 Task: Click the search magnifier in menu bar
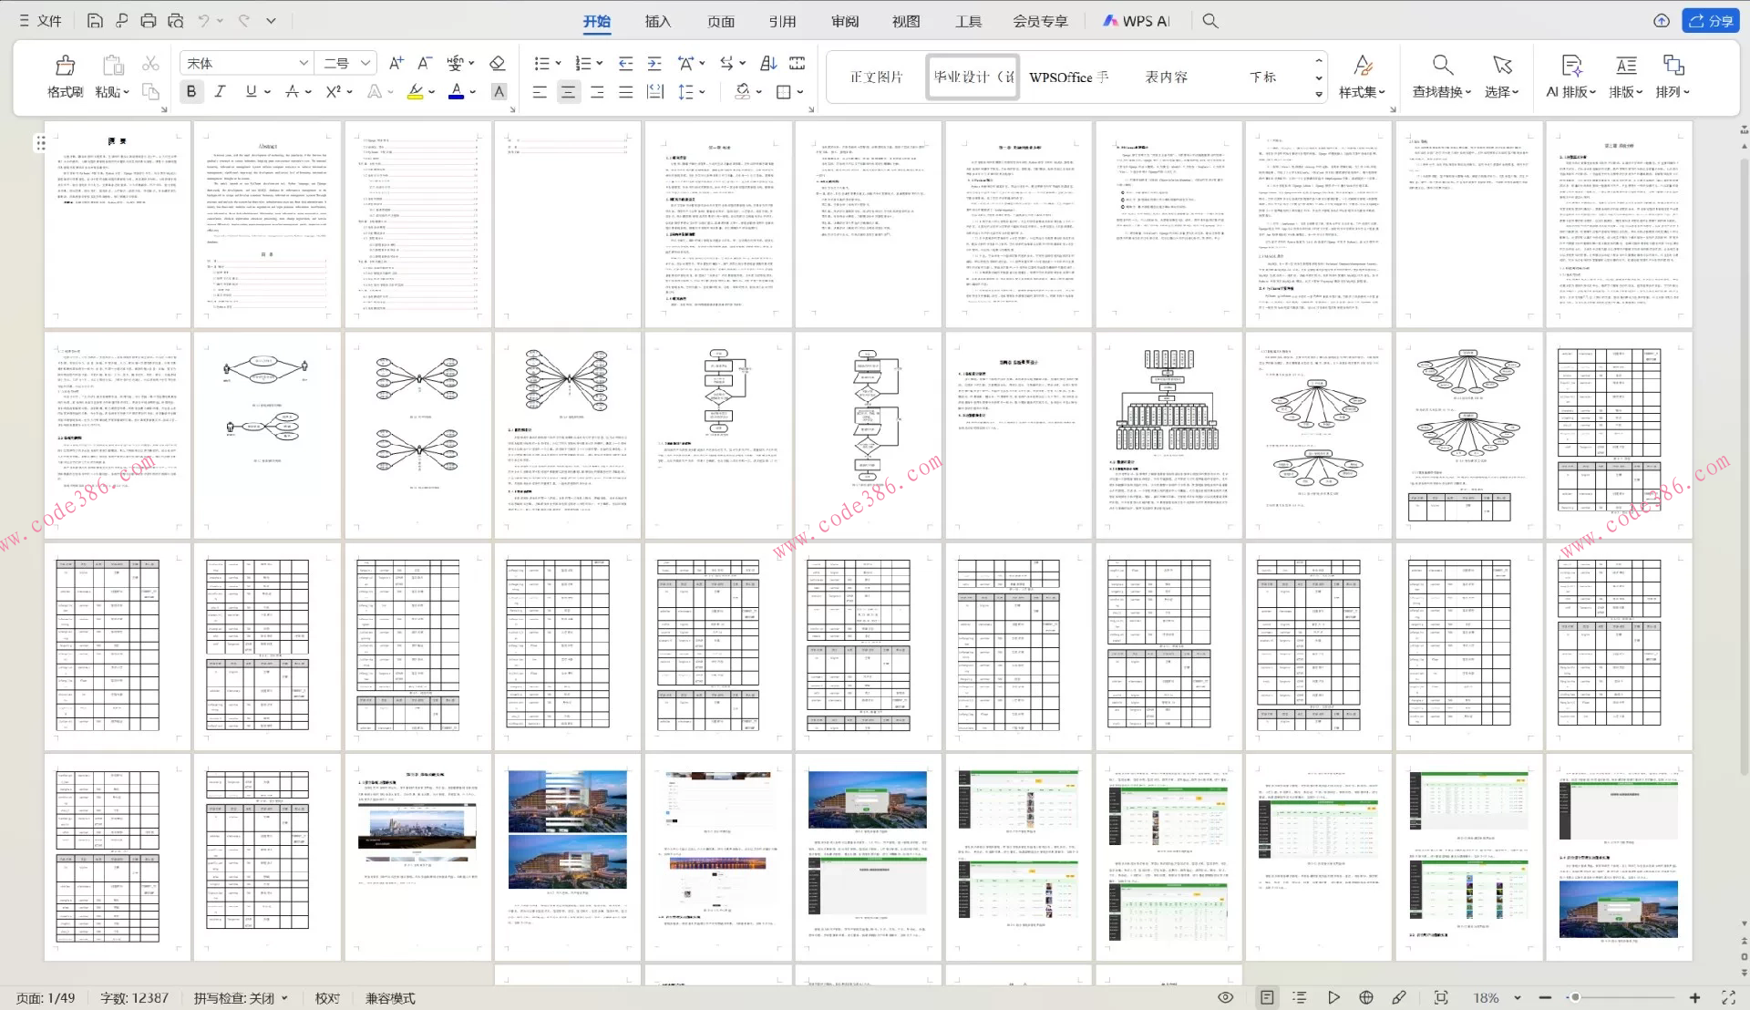(1210, 21)
